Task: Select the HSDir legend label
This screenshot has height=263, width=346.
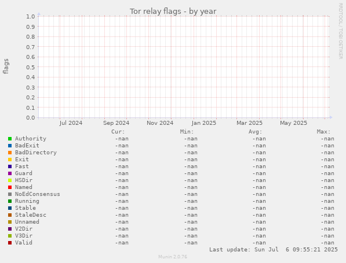Action: pyautogui.click(x=24, y=180)
